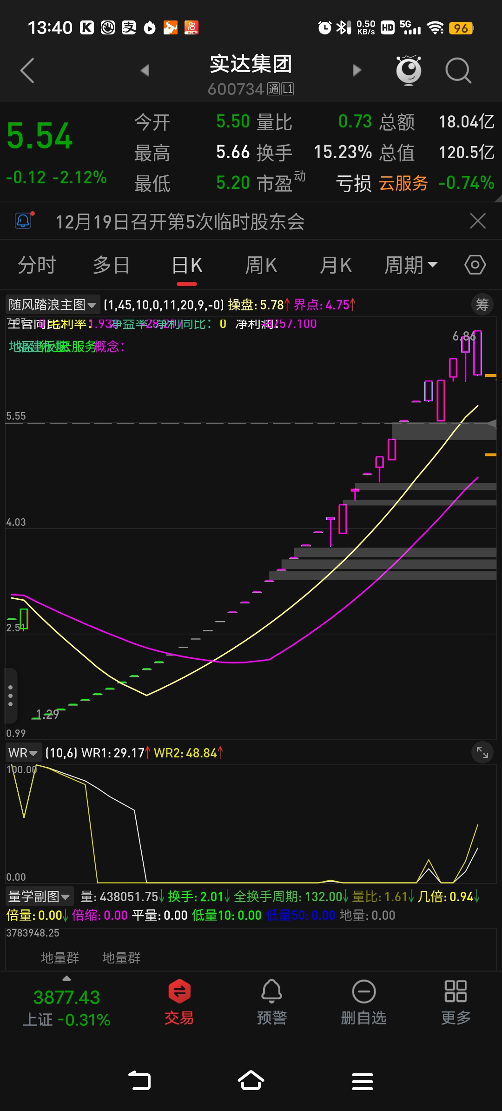
Task: Expand the WR sub-chart fullscreen icon
Action: [x=482, y=752]
